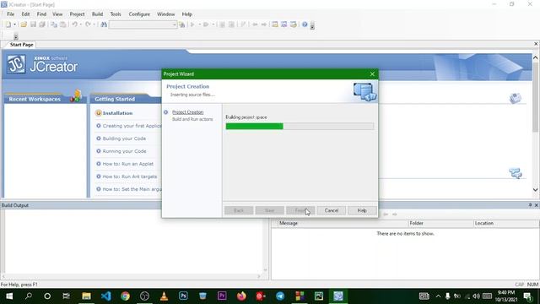Open the toolbar search combo box

[x=143, y=24]
